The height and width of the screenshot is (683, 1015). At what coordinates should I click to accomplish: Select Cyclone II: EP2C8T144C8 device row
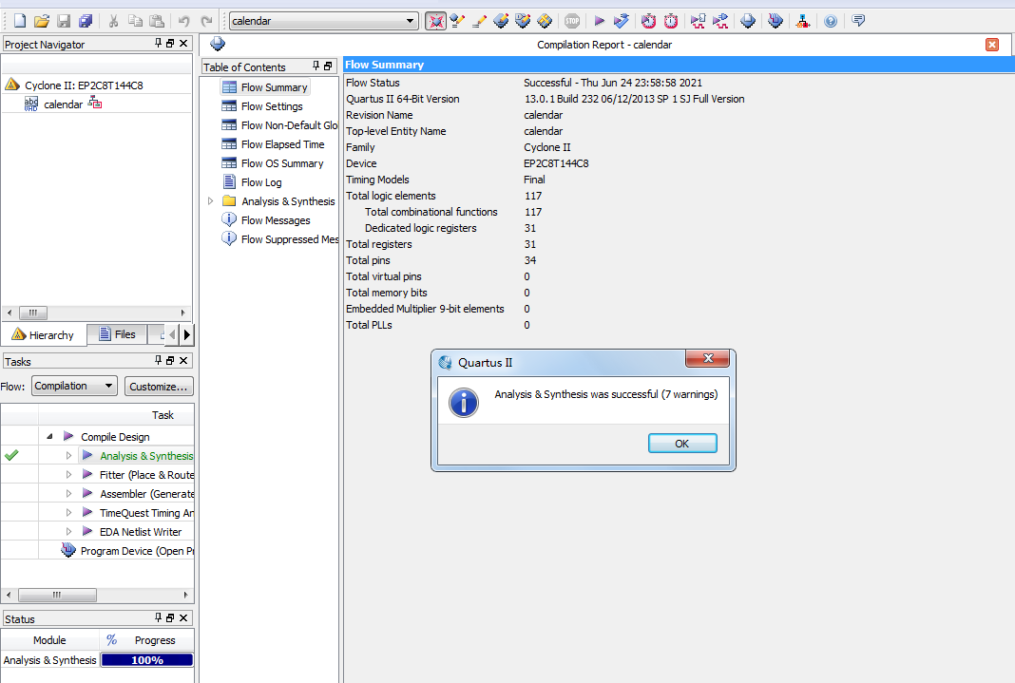84,85
